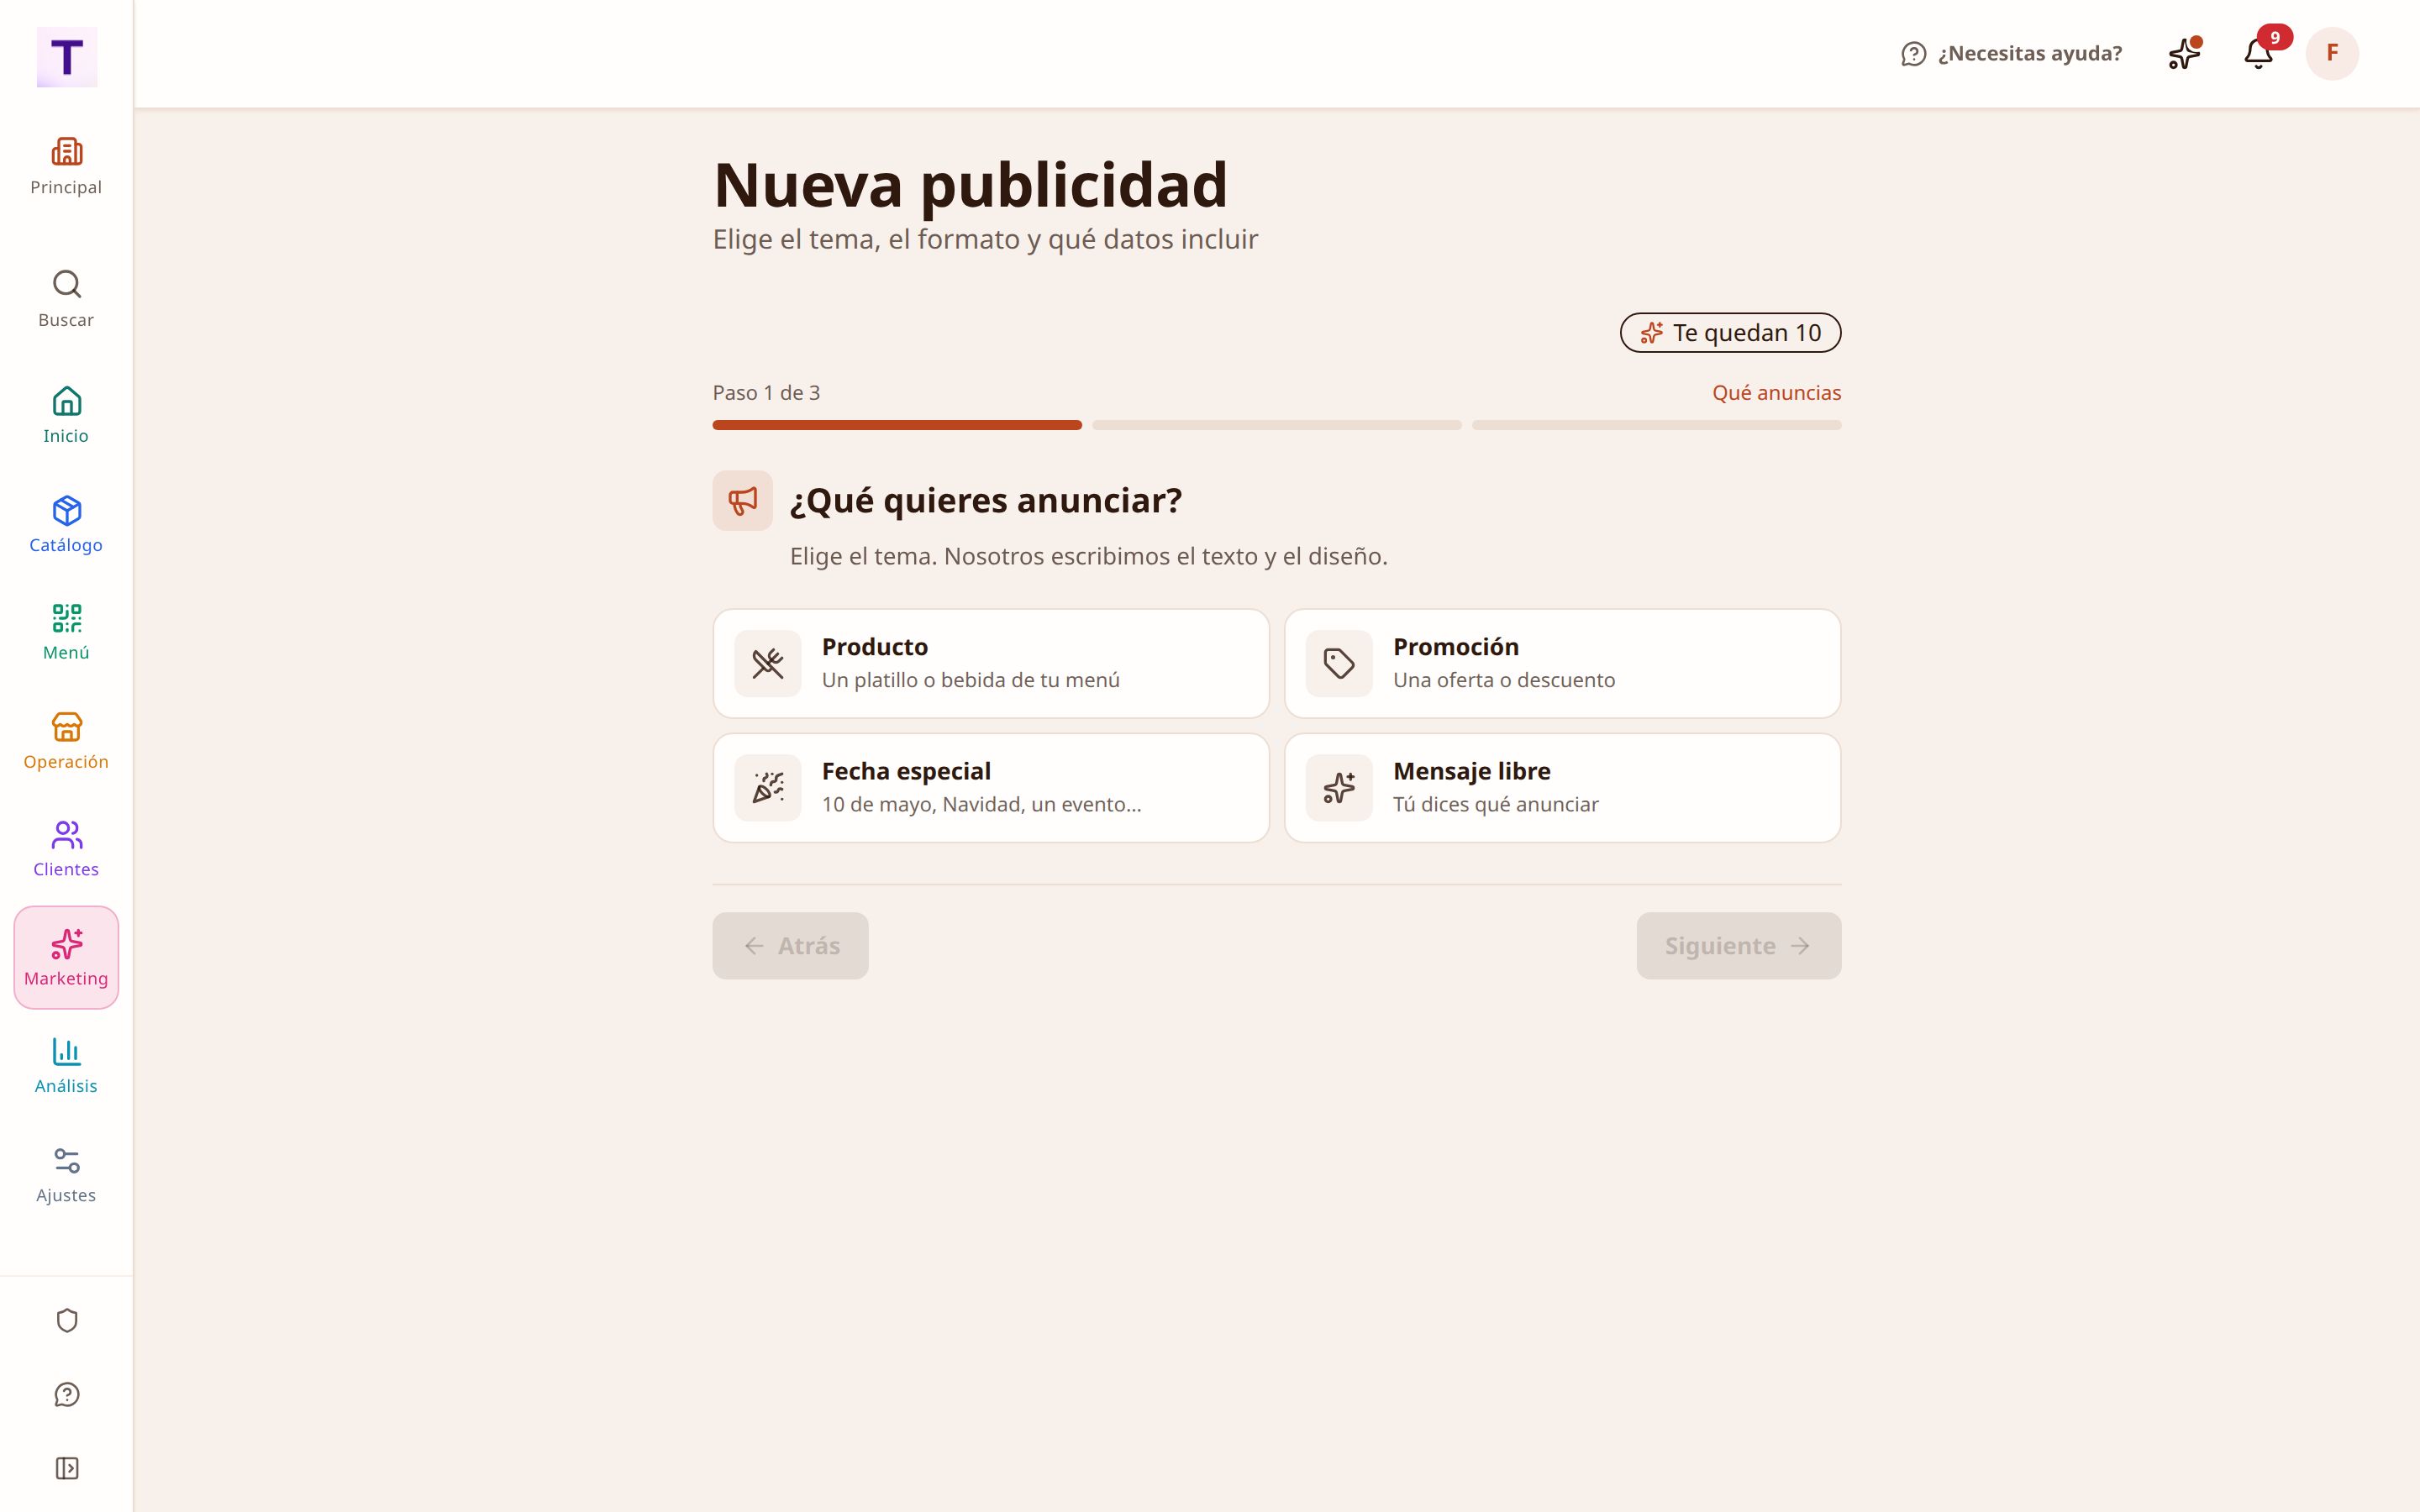Click the Atrás button
Screen dimensions: 2420x1512
[790, 946]
